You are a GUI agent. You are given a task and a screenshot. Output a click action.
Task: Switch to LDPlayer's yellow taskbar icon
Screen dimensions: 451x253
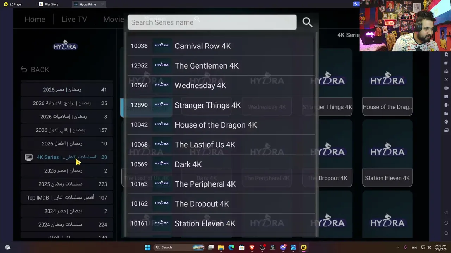(304, 247)
